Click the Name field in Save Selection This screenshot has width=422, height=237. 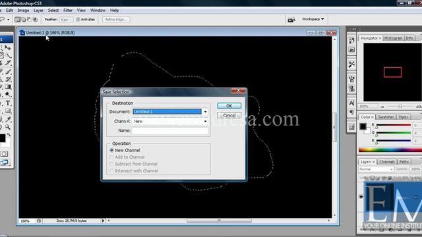pos(170,130)
